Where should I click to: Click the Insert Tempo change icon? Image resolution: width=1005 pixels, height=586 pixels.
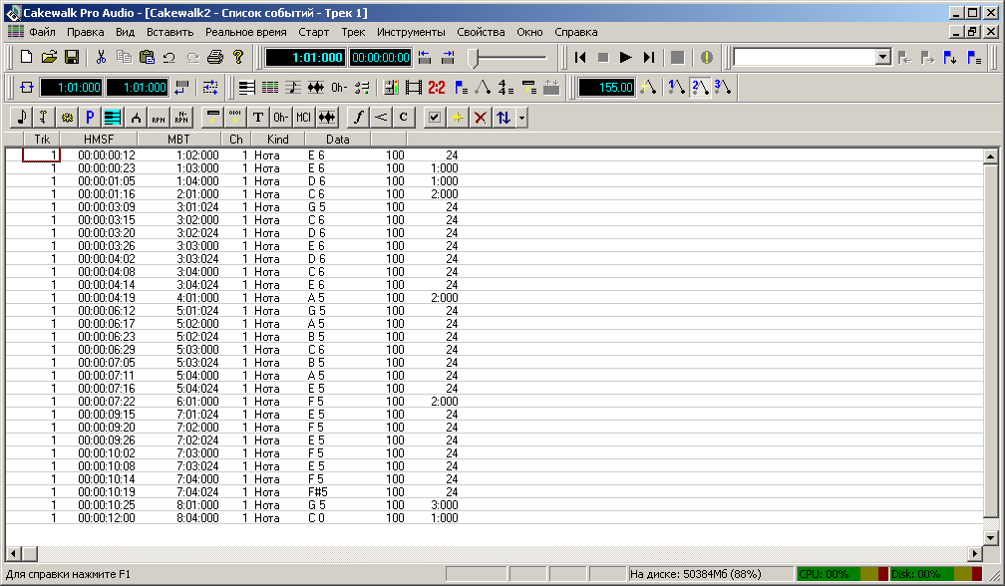[x=648, y=87]
